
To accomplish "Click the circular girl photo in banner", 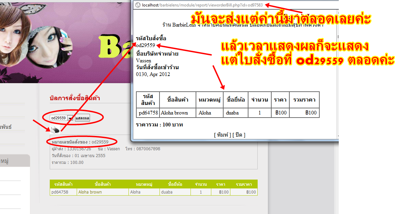I will coord(49,47).
